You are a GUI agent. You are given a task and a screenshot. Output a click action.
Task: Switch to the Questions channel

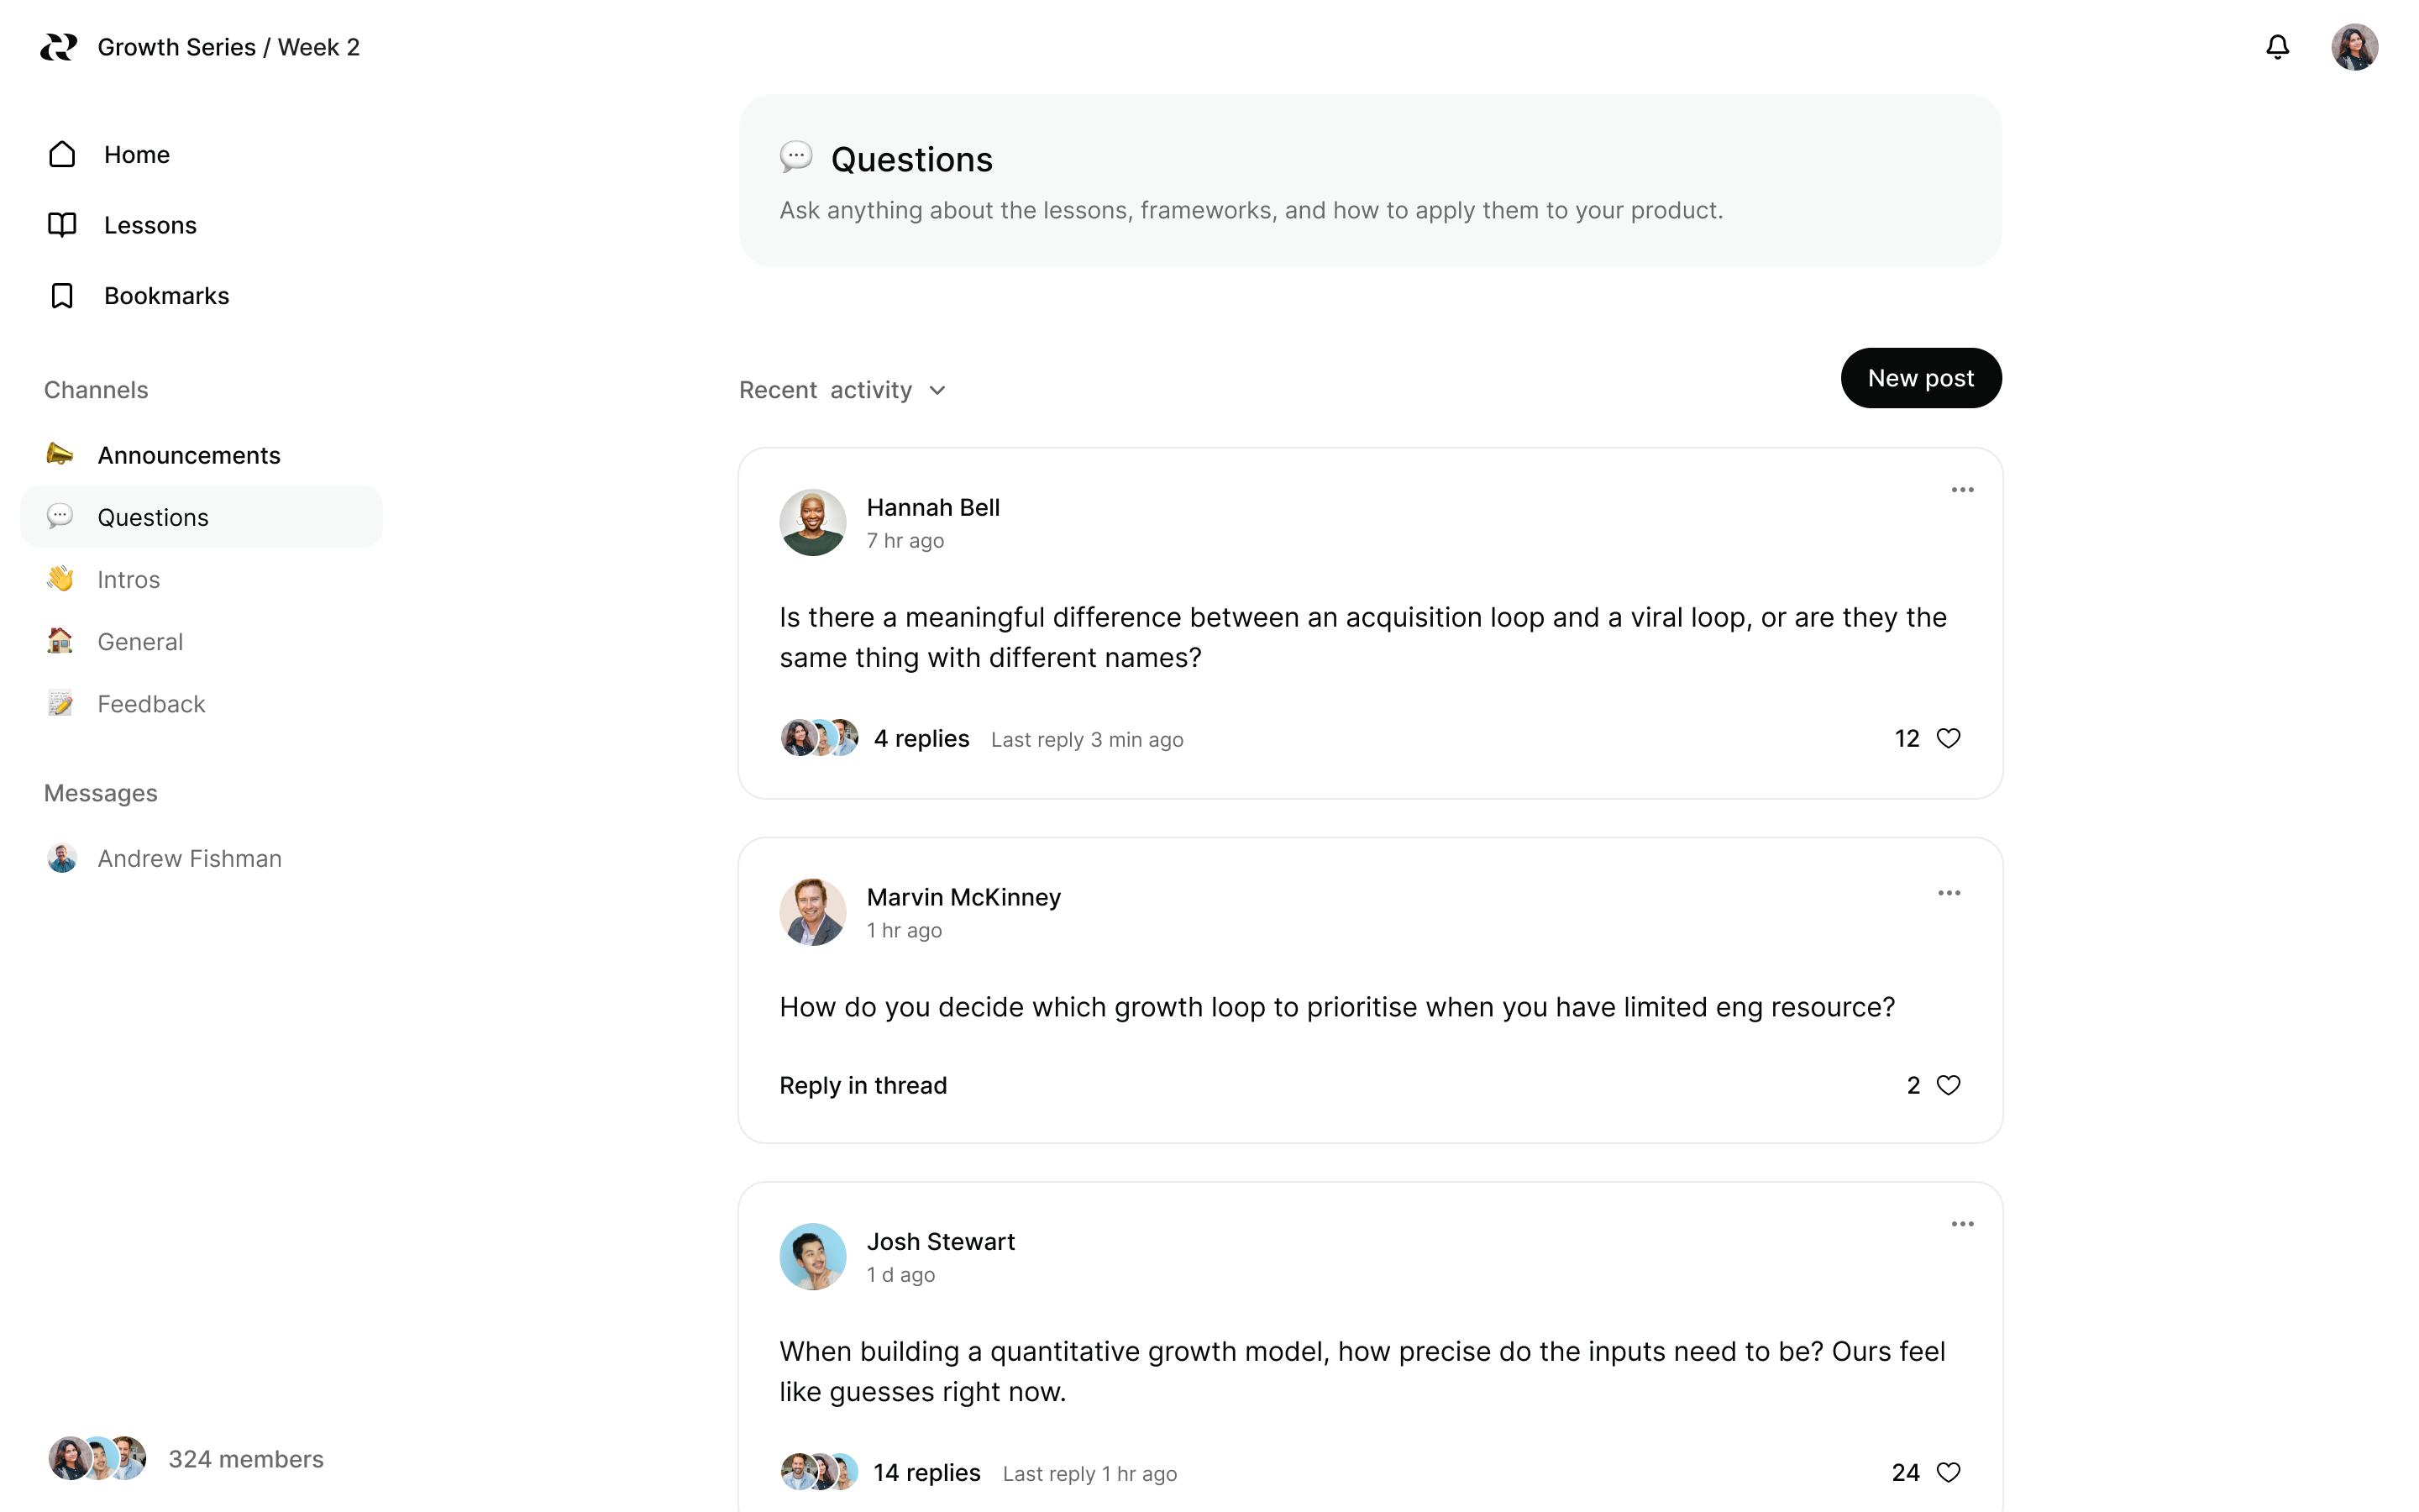tap(152, 517)
